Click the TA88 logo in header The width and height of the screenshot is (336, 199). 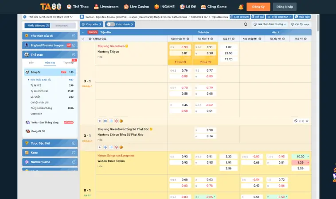point(51,7)
